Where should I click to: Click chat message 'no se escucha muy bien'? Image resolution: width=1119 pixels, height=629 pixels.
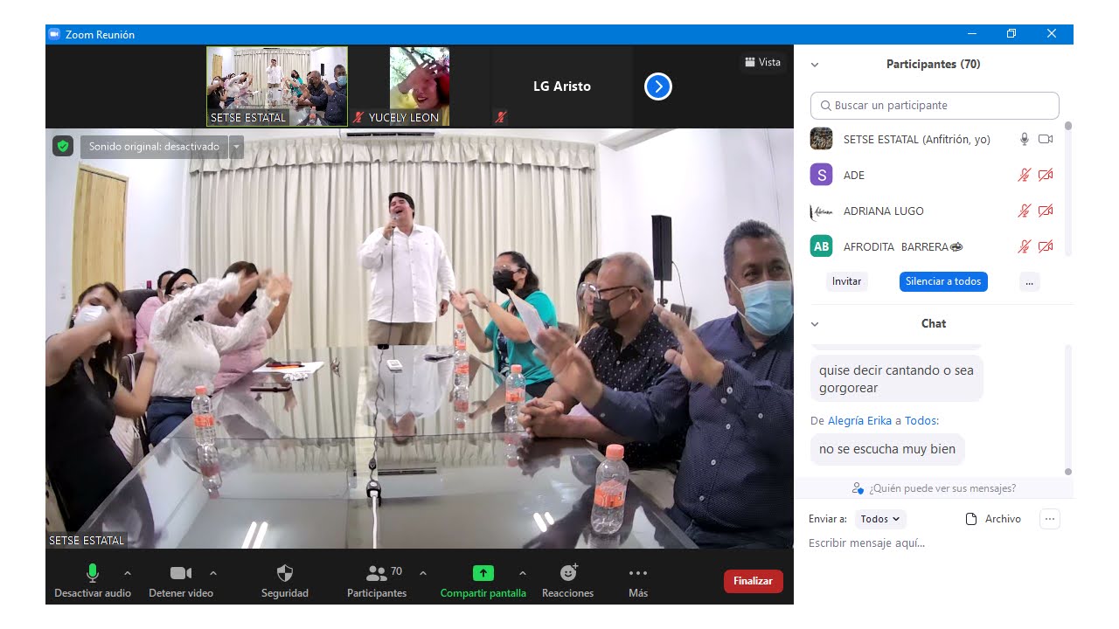tap(887, 449)
